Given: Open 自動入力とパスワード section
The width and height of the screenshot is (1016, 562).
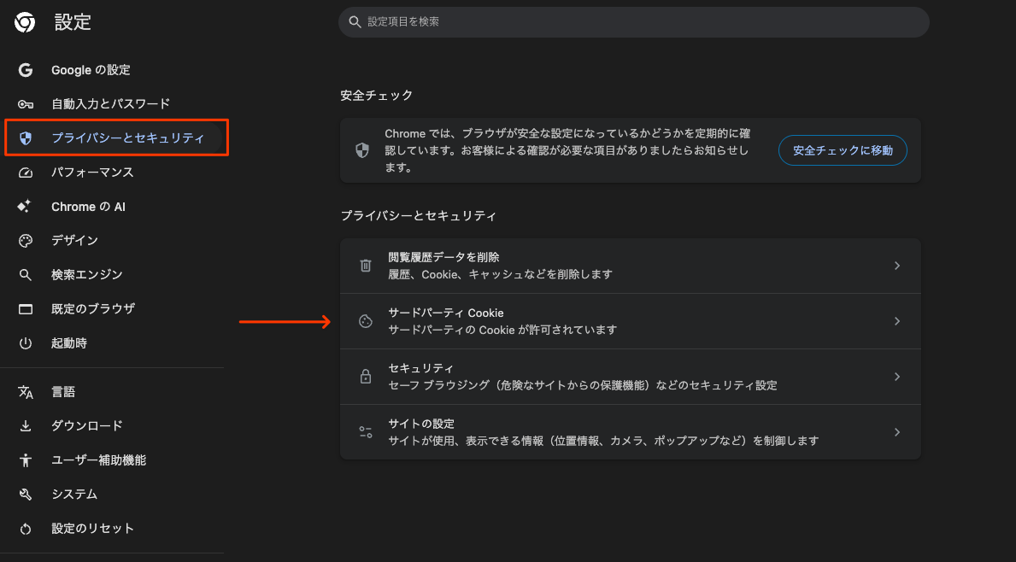Looking at the screenshot, I should [111, 103].
